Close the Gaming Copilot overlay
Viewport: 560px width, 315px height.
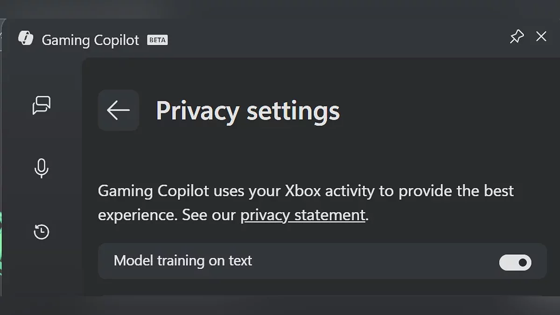tap(541, 36)
